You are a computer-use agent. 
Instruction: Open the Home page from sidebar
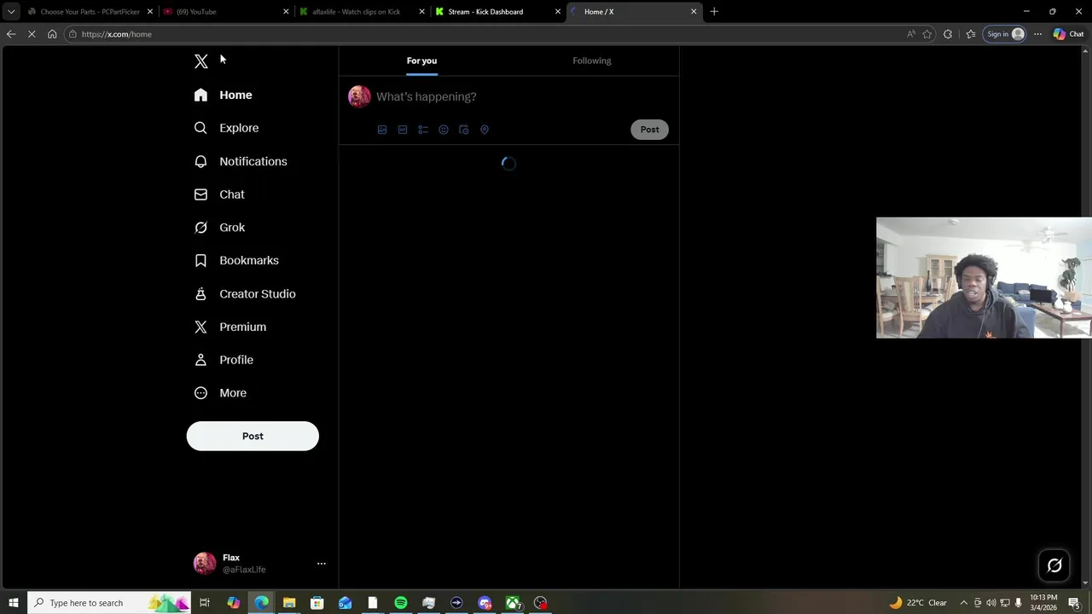[224, 95]
